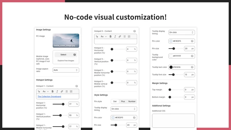Open The Collection Snowboard link
Screen dimensions: 231x130
coord(49,96)
